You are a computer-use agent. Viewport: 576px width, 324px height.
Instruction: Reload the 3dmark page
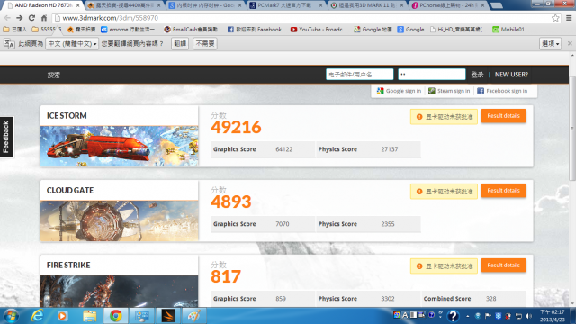32,18
